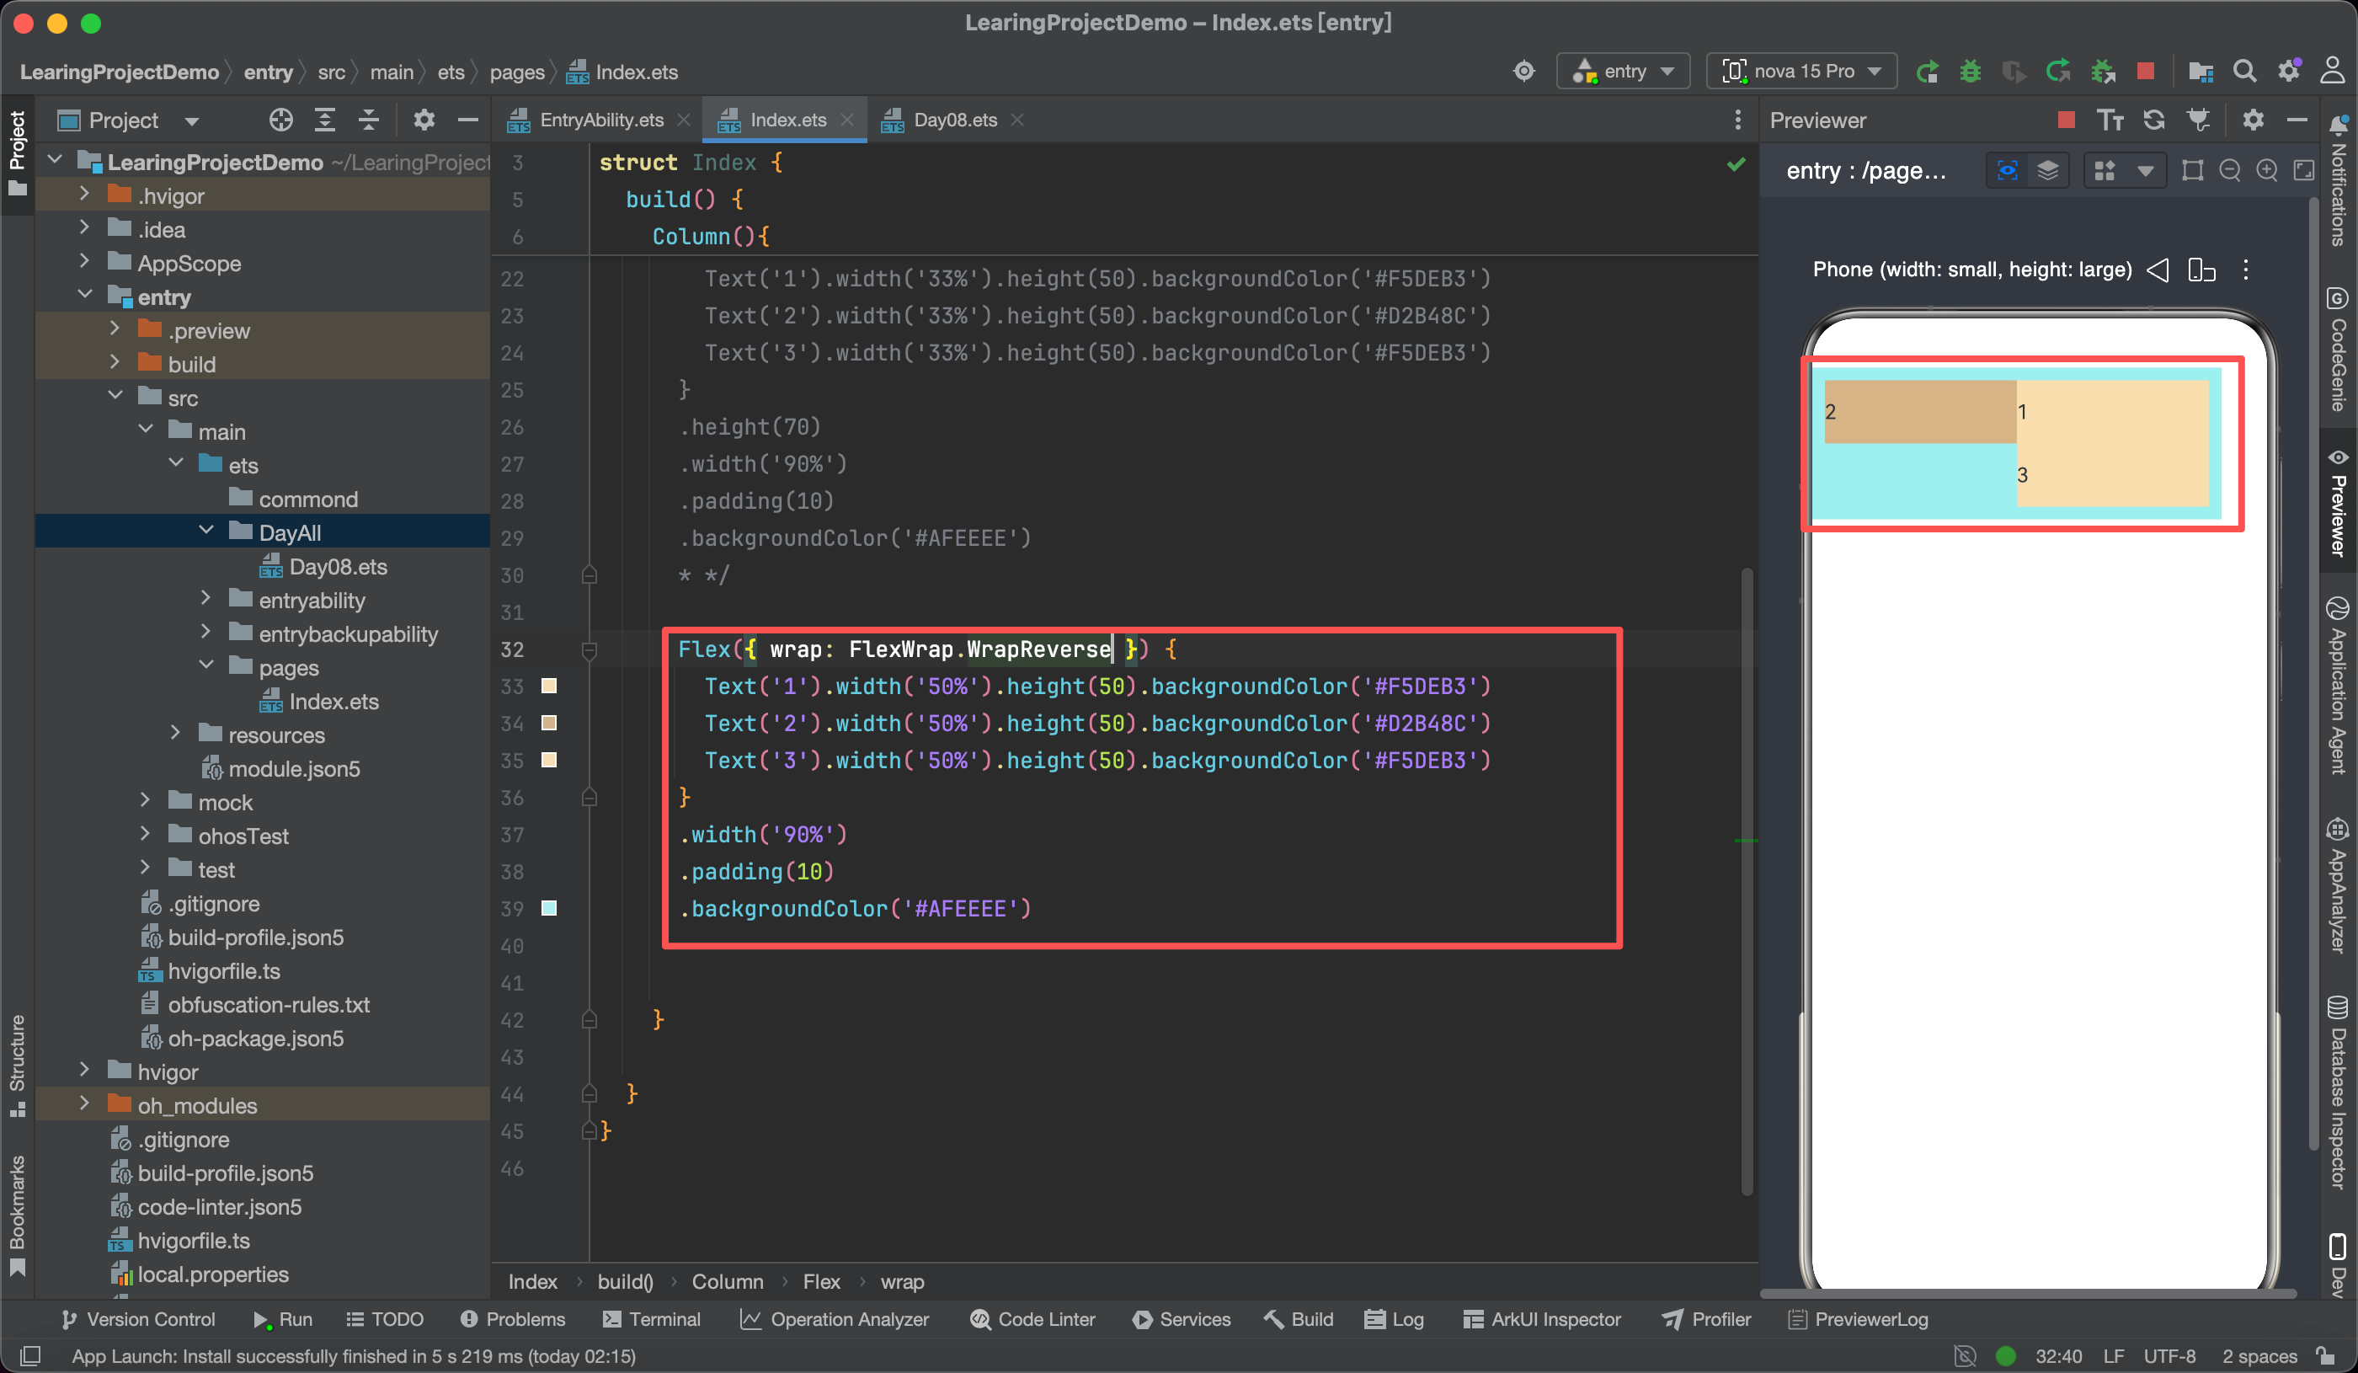Viewport: 2358px width, 1373px height.
Task: Collapse the DayAll folder
Action: coord(205,532)
